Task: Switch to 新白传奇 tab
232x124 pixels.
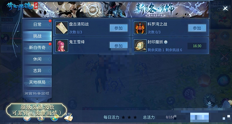Action: (x=37, y=48)
